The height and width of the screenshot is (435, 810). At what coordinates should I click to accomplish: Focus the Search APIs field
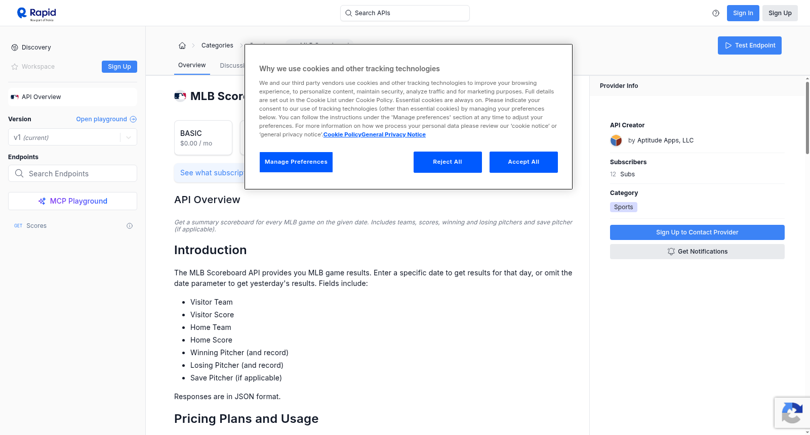click(x=405, y=13)
